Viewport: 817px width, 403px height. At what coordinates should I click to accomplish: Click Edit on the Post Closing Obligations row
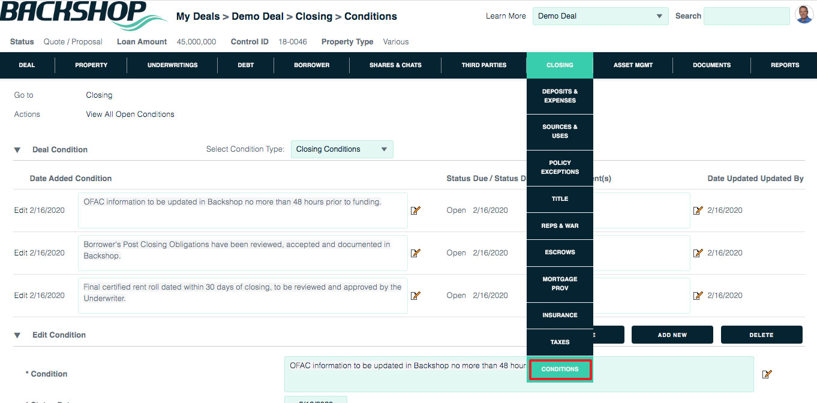(20, 253)
